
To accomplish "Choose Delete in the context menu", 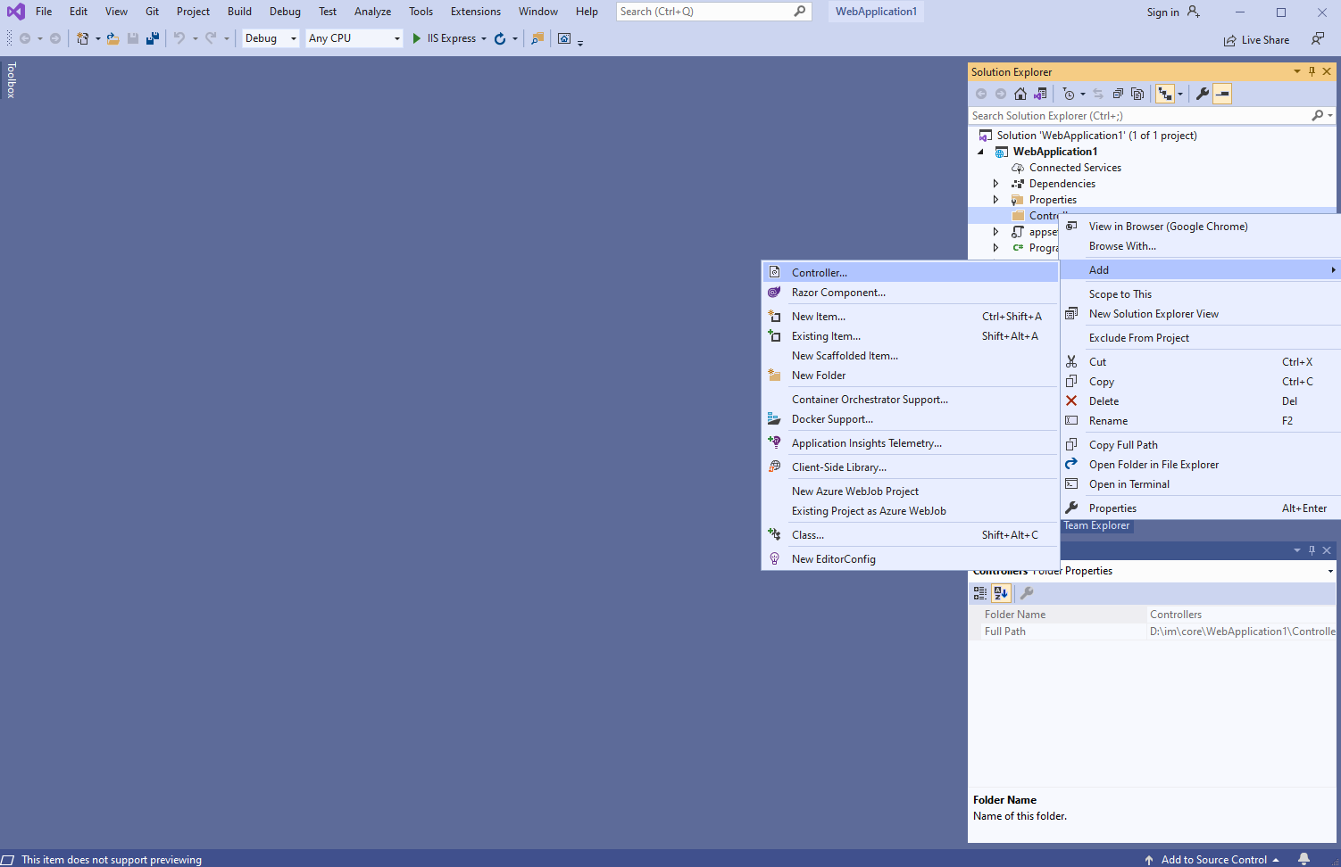I will point(1200,401).
